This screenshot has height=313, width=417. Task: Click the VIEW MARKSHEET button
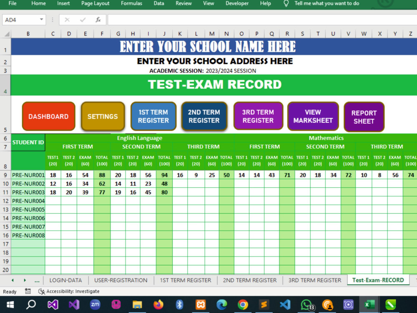click(x=313, y=116)
